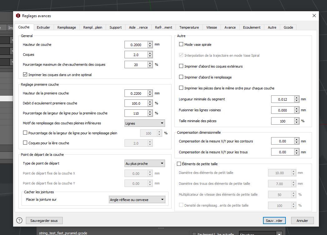327x235 pixels.
Task: Open the Refr...ment tab
Action: click(x=163, y=27)
